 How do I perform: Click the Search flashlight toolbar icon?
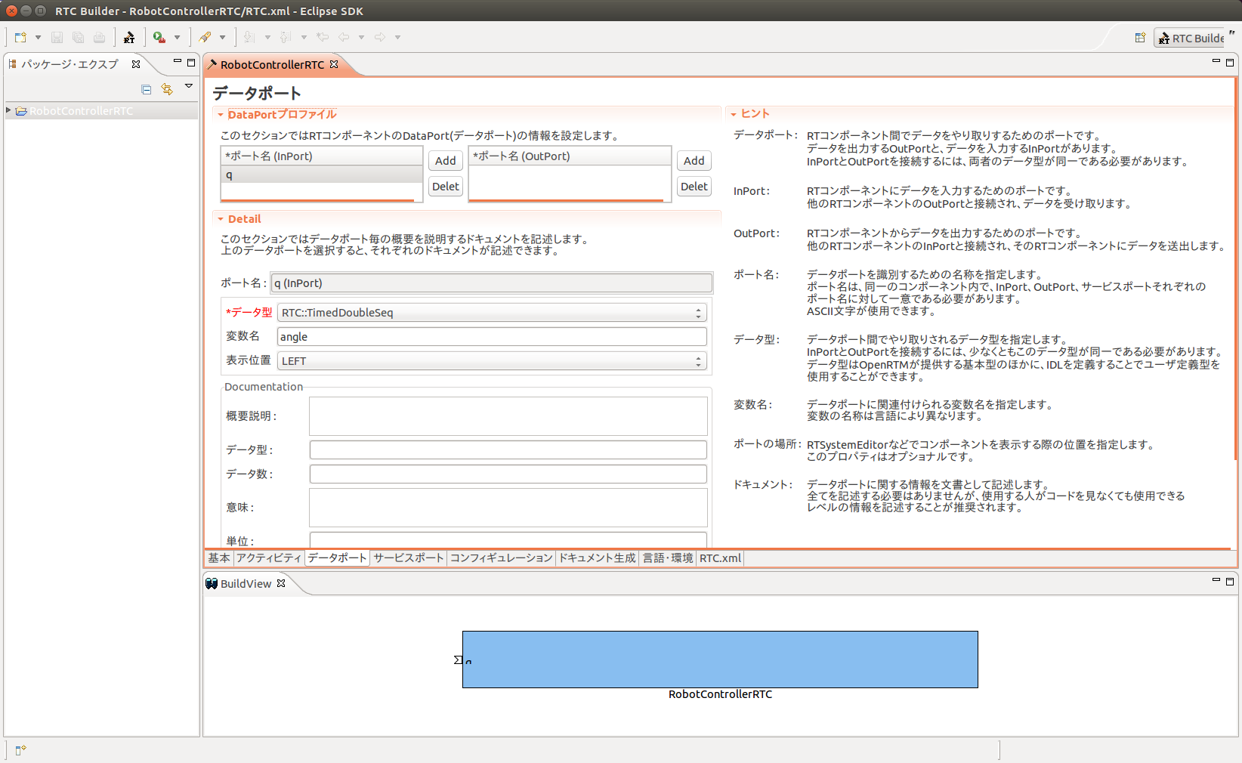(205, 37)
